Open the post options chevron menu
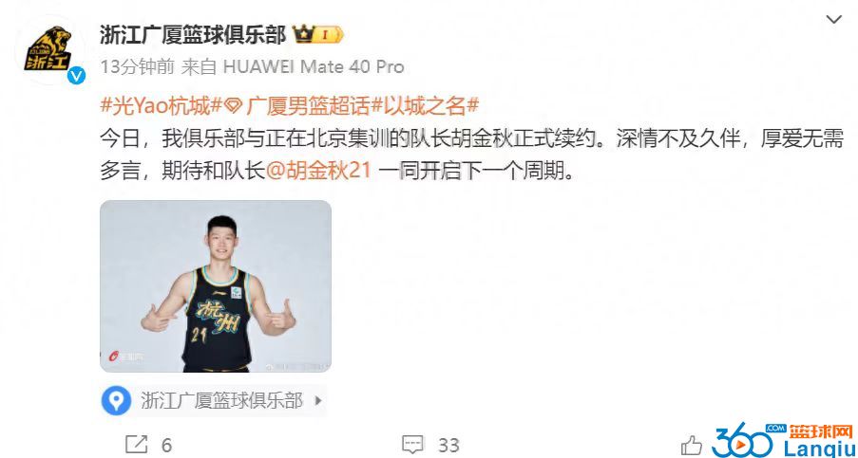Screen dimensions: 858x458 point(834,20)
